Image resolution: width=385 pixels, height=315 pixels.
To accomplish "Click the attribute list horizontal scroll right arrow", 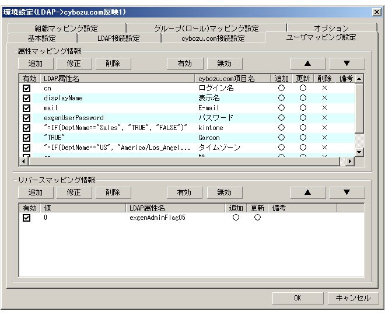I will tap(350, 162).
